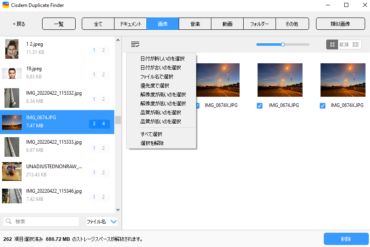Uncheck the rightmost IMG_0674X.JPG checkbox
The image size is (370, 247).
click(x=322, y=106)
